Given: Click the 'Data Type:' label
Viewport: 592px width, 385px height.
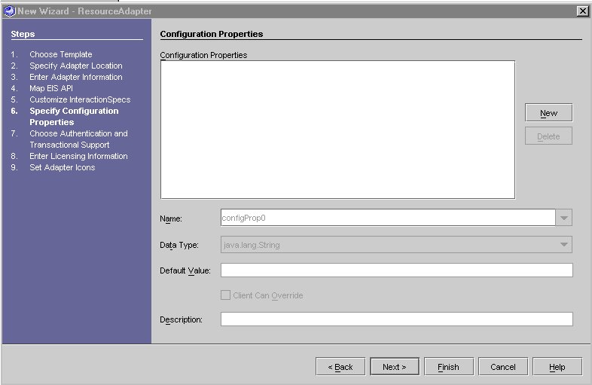Looking at the screenshot, I should 179,245.
